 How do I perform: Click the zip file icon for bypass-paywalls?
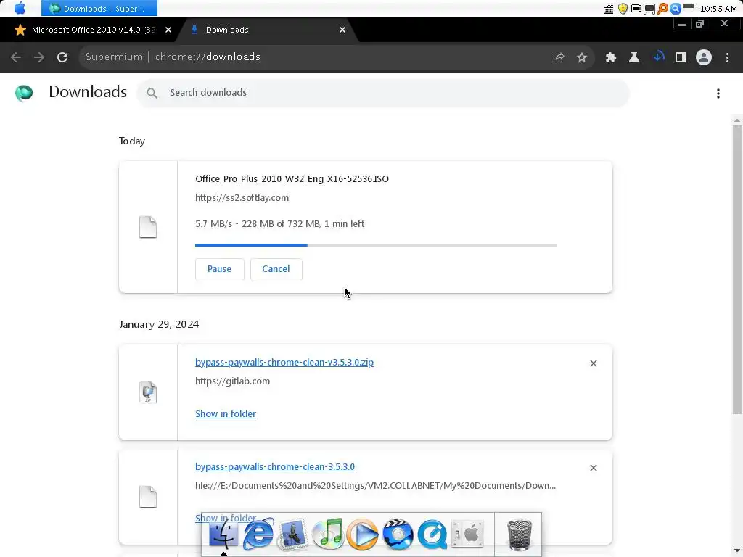point(148,392)
